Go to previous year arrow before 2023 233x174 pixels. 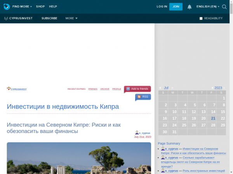pos(212,88)
